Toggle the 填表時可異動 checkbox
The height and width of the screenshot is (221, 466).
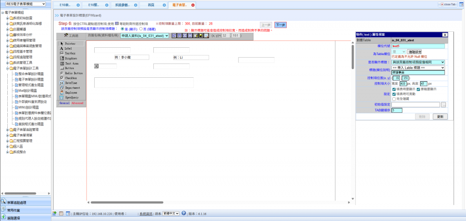394,94
